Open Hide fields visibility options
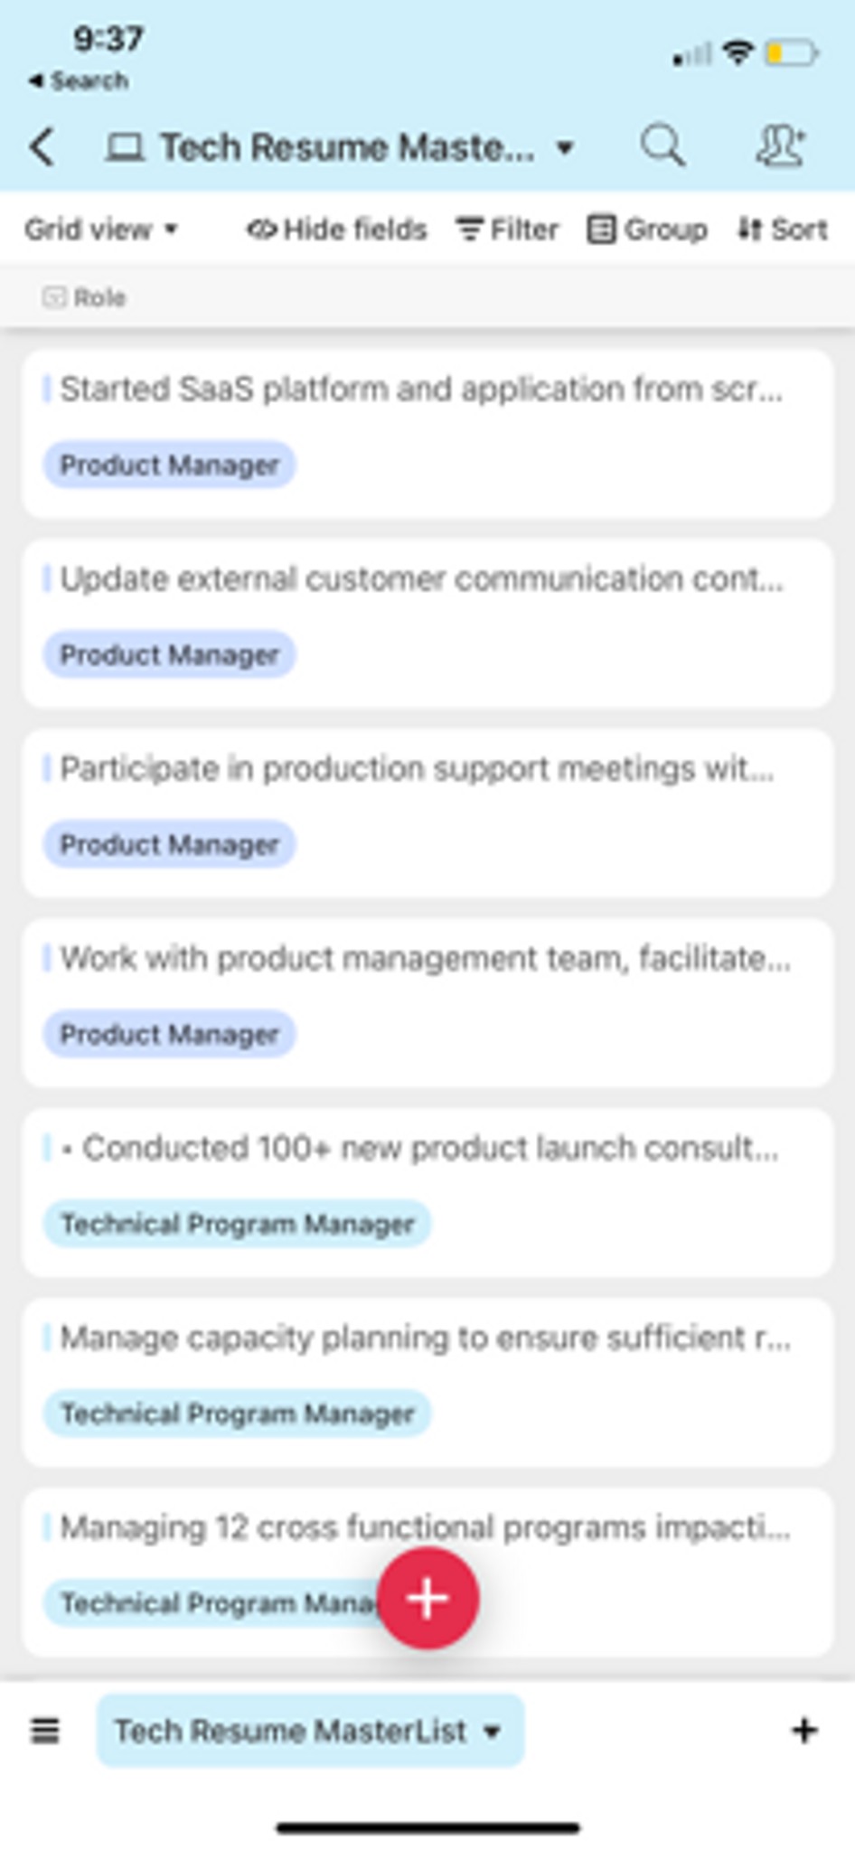 336,230
